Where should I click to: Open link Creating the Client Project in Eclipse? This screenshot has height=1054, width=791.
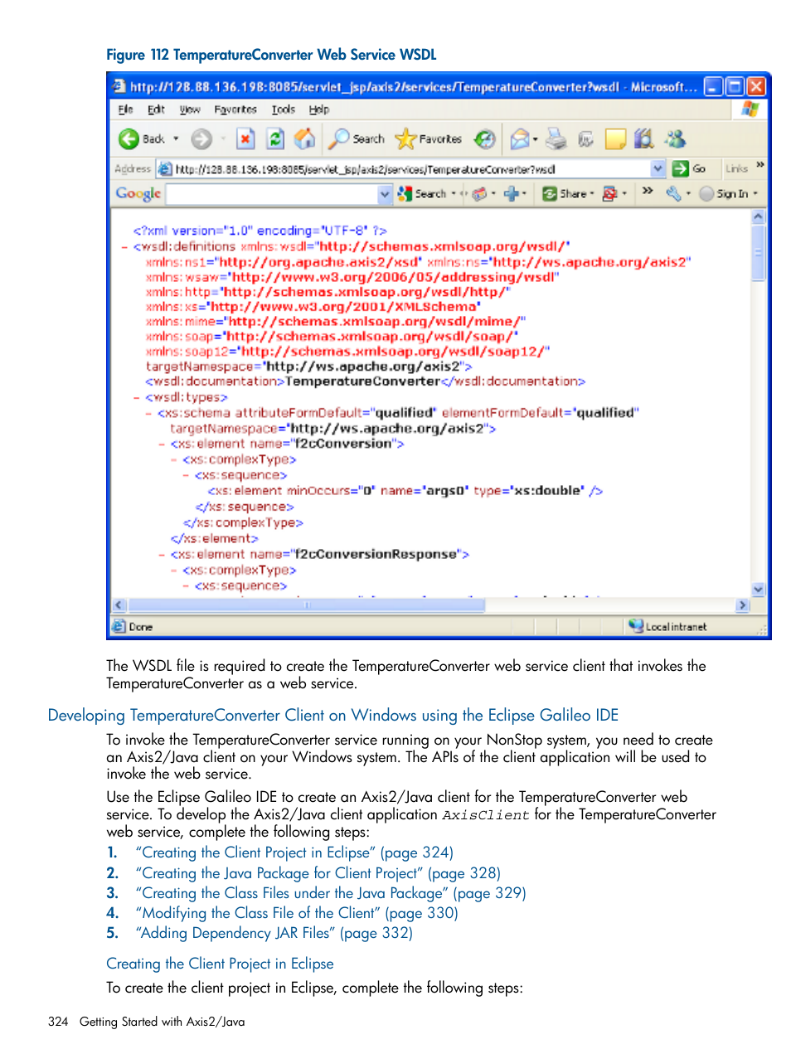[294, 852]
